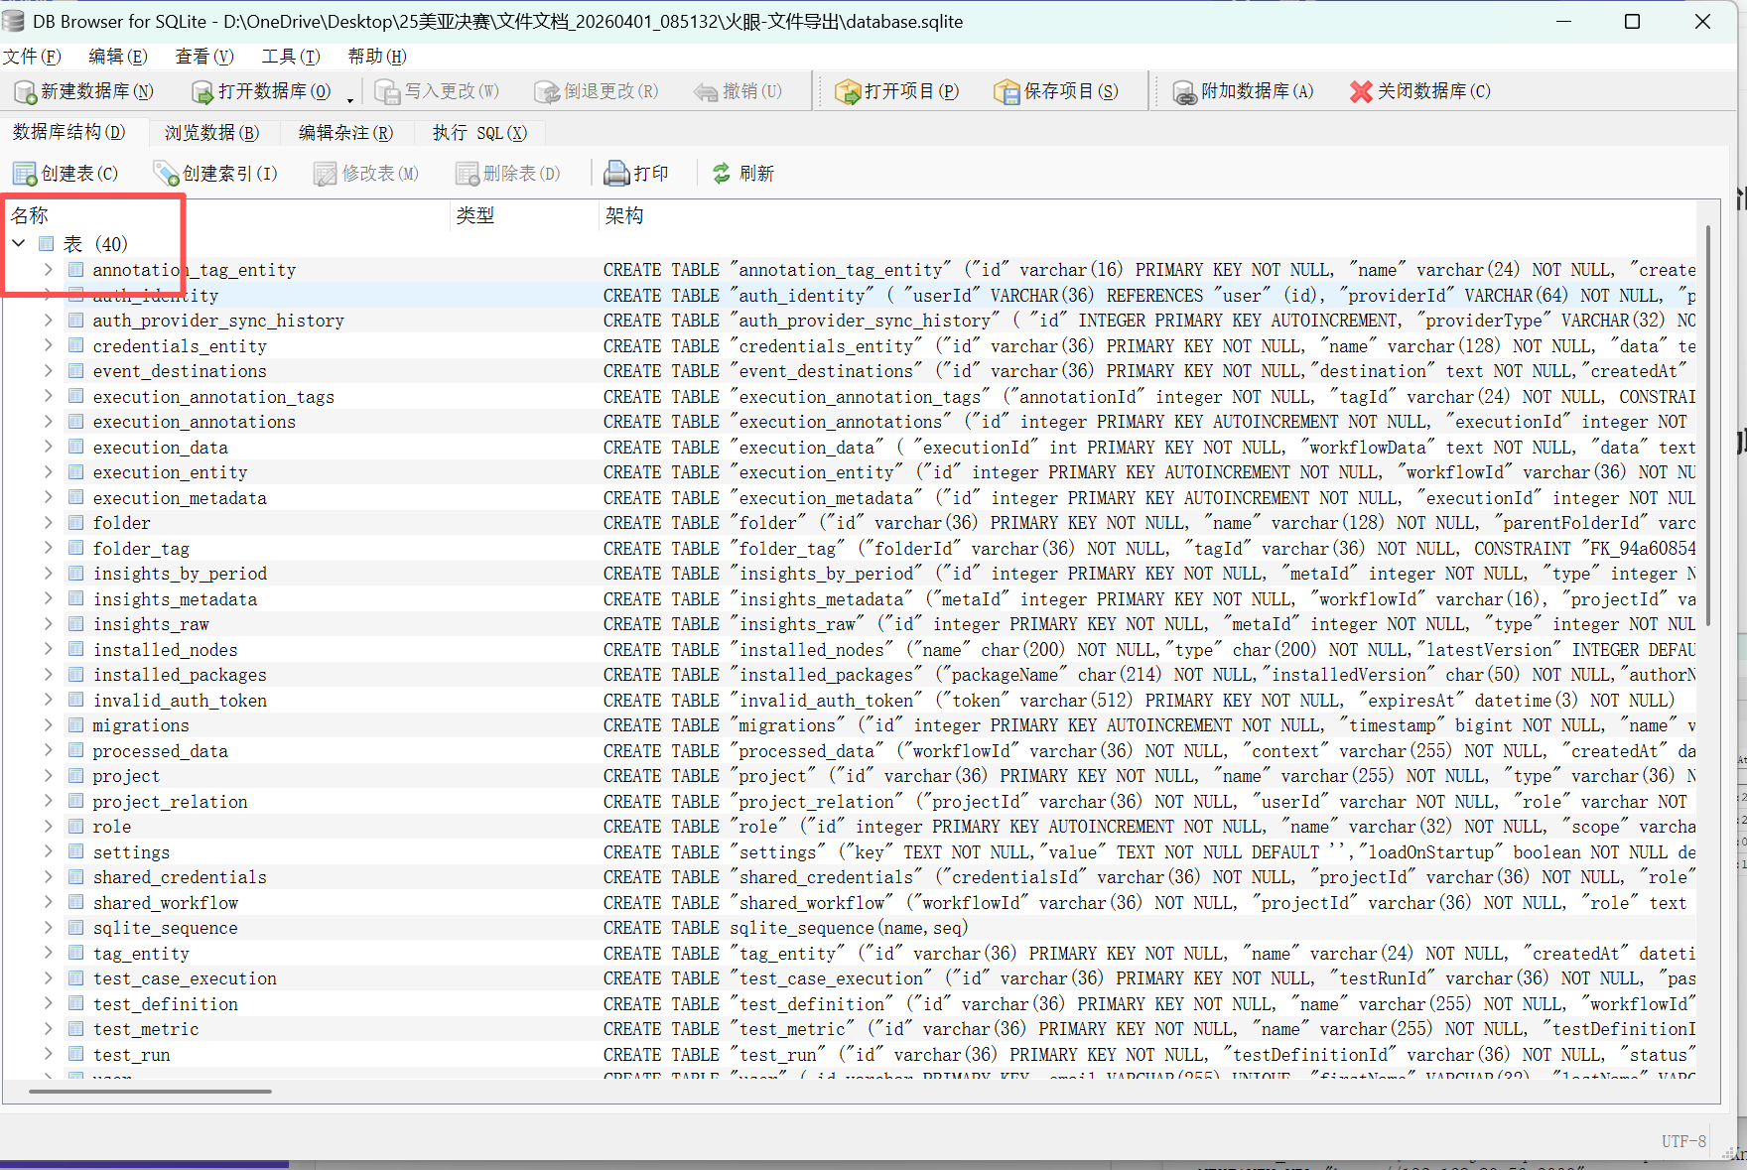The height and width of the screenshot is (1170, 1747).
Task: Click the Print (打印) printer icon
Action: [x=617, y=175]
